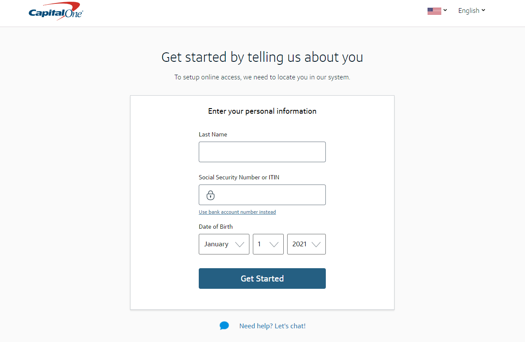This screenshot has width=525, height=342.
Task: Open the January birth month dropdown
Action: [x=224, y=244]
